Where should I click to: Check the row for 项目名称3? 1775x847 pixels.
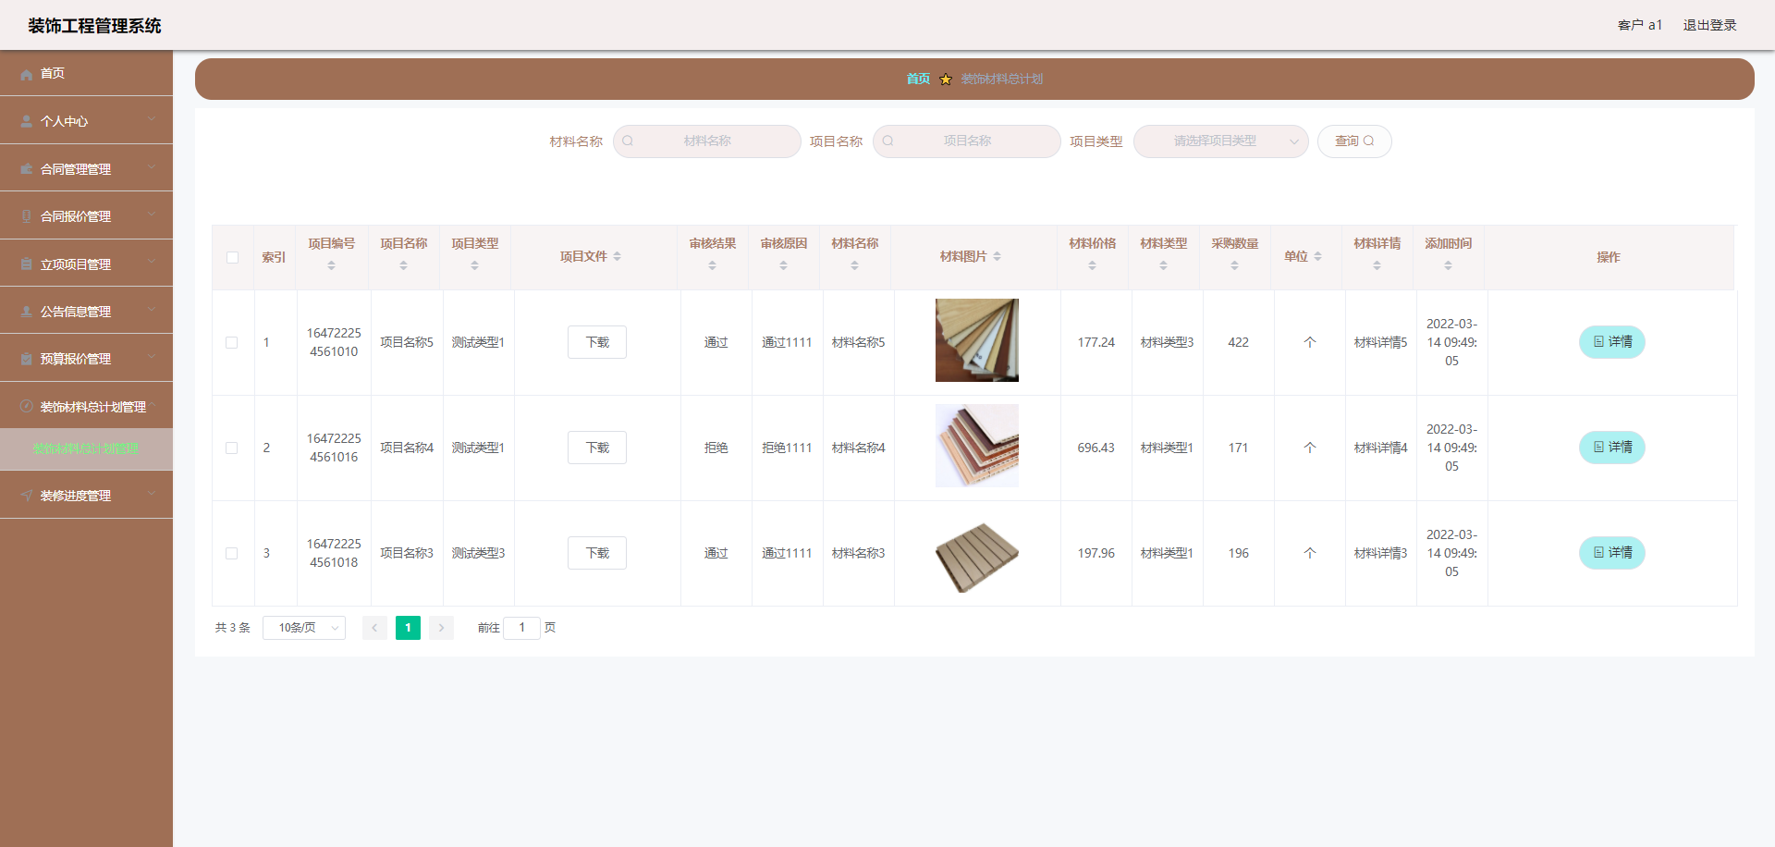[232, 553]
